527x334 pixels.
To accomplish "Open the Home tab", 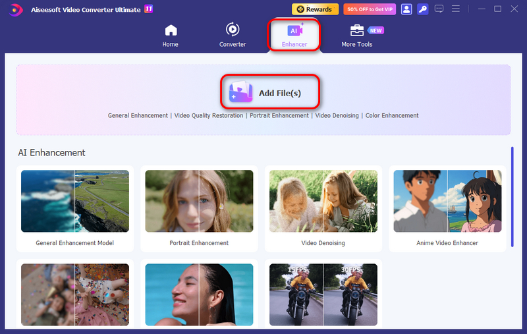I will coord(171,36).
